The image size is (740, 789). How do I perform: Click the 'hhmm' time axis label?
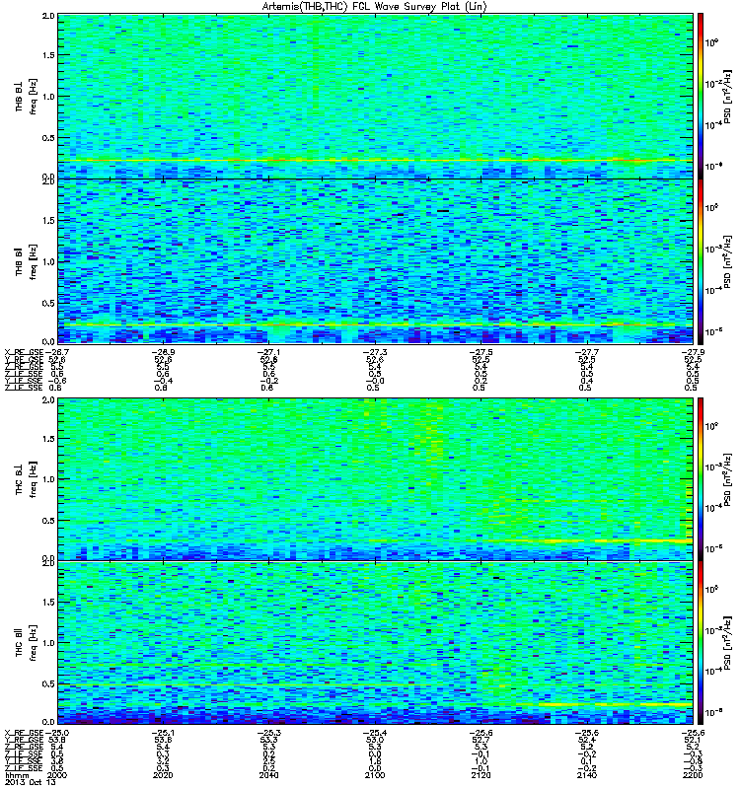point(17,775)
